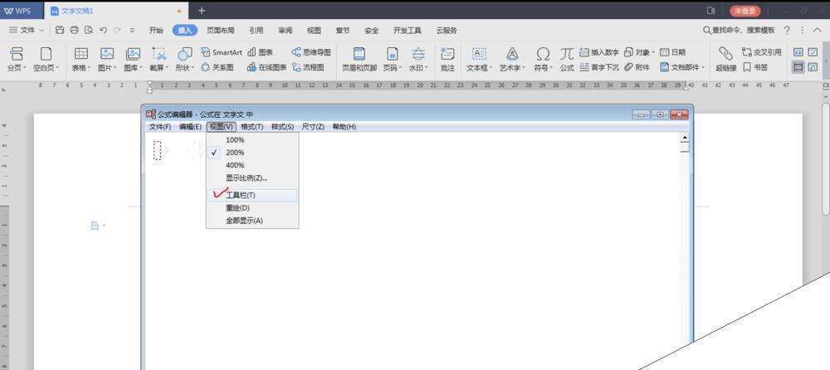Undo the last action
Image resolution: width=830 pixels, height=370 pixels.
[103, 30]
